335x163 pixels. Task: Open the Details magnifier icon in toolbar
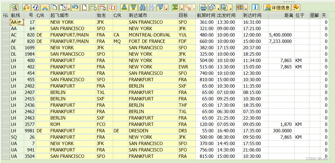[x=14, y=7]
